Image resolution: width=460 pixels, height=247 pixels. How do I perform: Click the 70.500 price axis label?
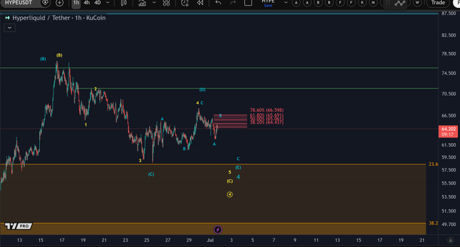click(448, 94)
